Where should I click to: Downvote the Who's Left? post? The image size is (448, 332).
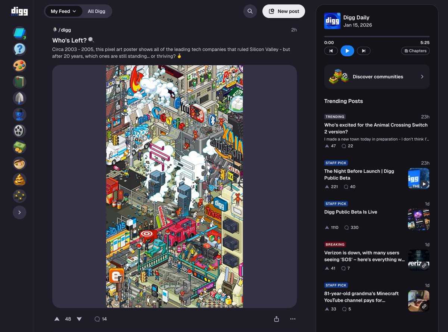tap(79, 319)
